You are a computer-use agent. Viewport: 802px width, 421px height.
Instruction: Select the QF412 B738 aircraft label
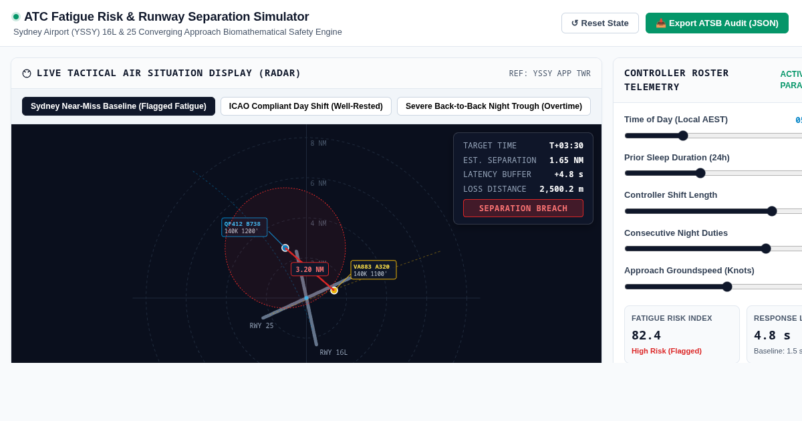point(245,227)
